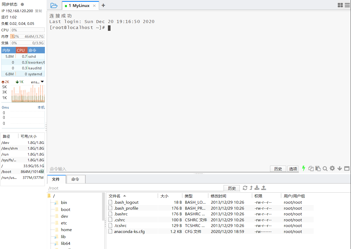
Task: Click the upload file icon
Action: 264,188
